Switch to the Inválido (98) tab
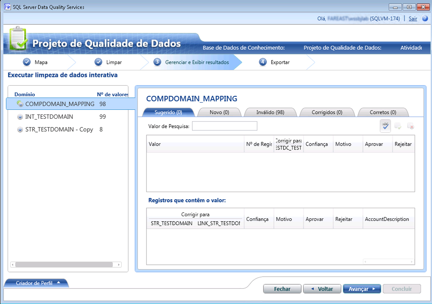The image size is (432, 304). coord(270,112)
